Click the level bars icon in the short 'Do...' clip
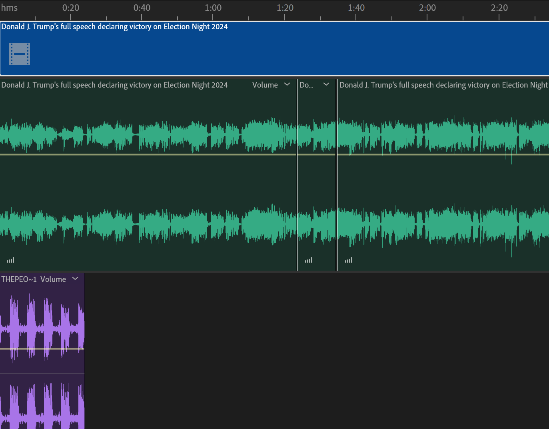 click(309, 260)
